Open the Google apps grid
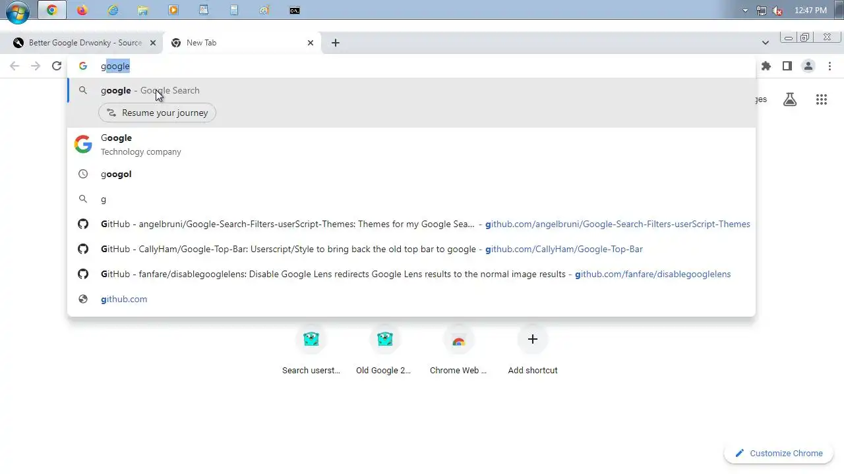The height and width of the screenshot is (474, 844). coord(821,99)
